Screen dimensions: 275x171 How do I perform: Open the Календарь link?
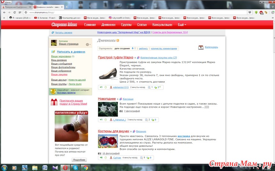pos(211,47)
